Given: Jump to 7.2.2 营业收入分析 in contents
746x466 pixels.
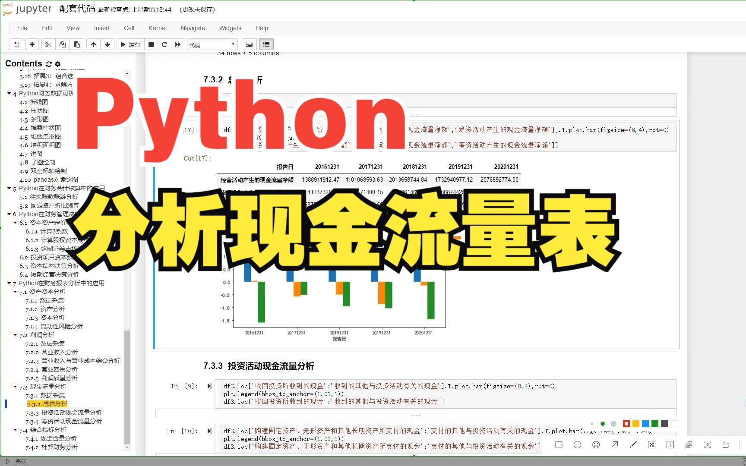Looking at the screenshot, I should coord(51,352).
